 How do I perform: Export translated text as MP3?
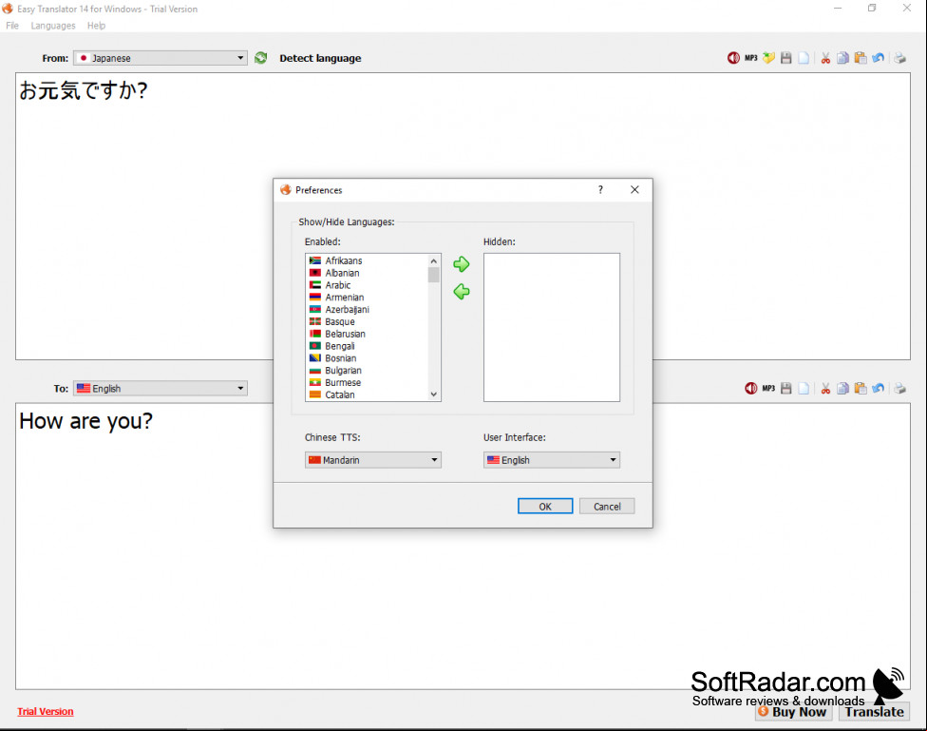point(768,388)
